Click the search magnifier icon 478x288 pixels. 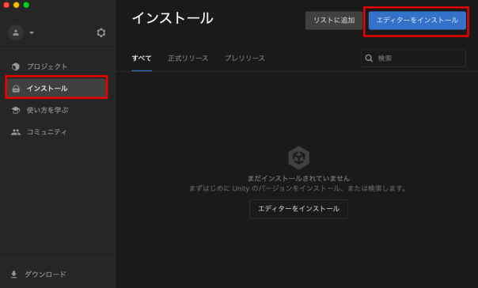coord(369,59)
